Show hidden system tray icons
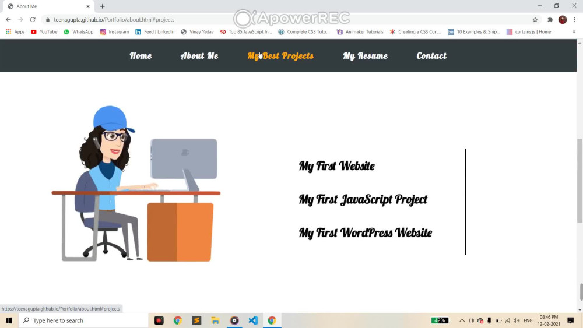The image size is (583, 328). pos(462,320)
